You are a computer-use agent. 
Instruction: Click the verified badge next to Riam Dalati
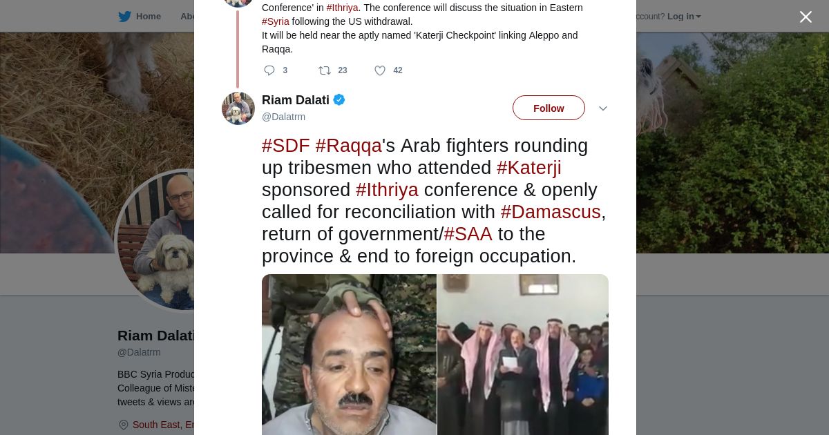[339, 100]
